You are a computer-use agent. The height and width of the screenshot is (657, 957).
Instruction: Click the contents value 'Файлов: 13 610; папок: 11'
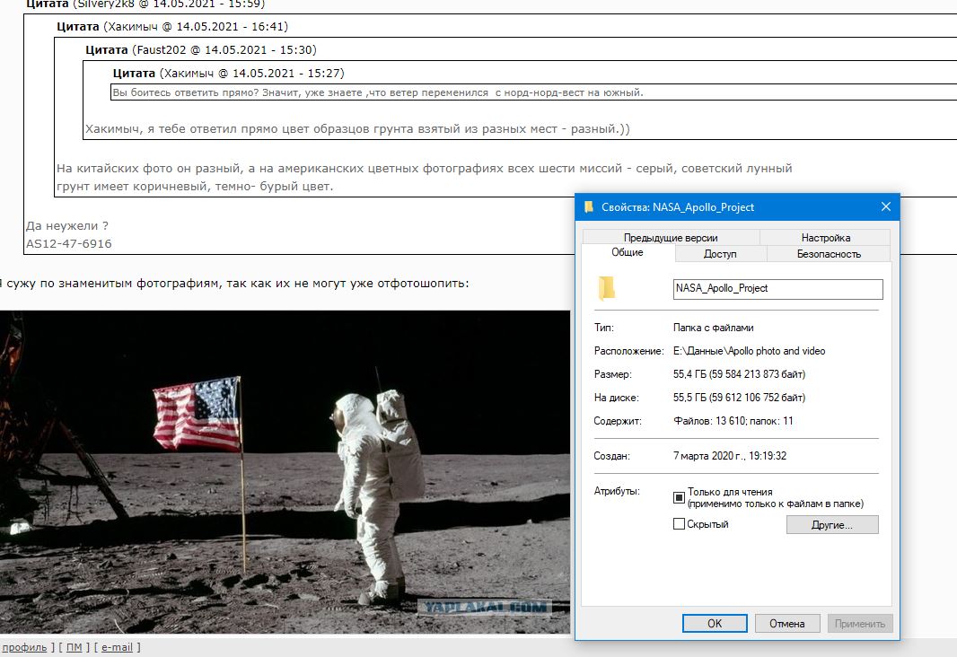(733, 420)
